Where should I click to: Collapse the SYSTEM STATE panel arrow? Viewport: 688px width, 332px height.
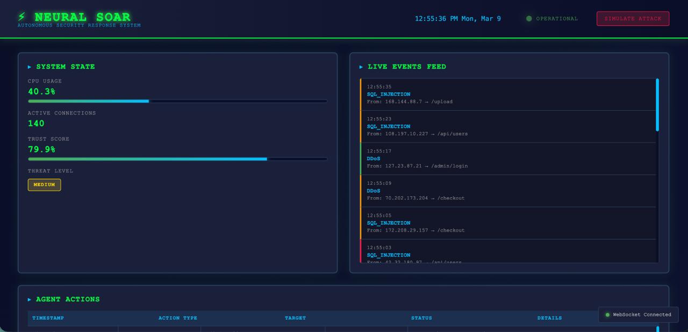click(x=30, y=67)
